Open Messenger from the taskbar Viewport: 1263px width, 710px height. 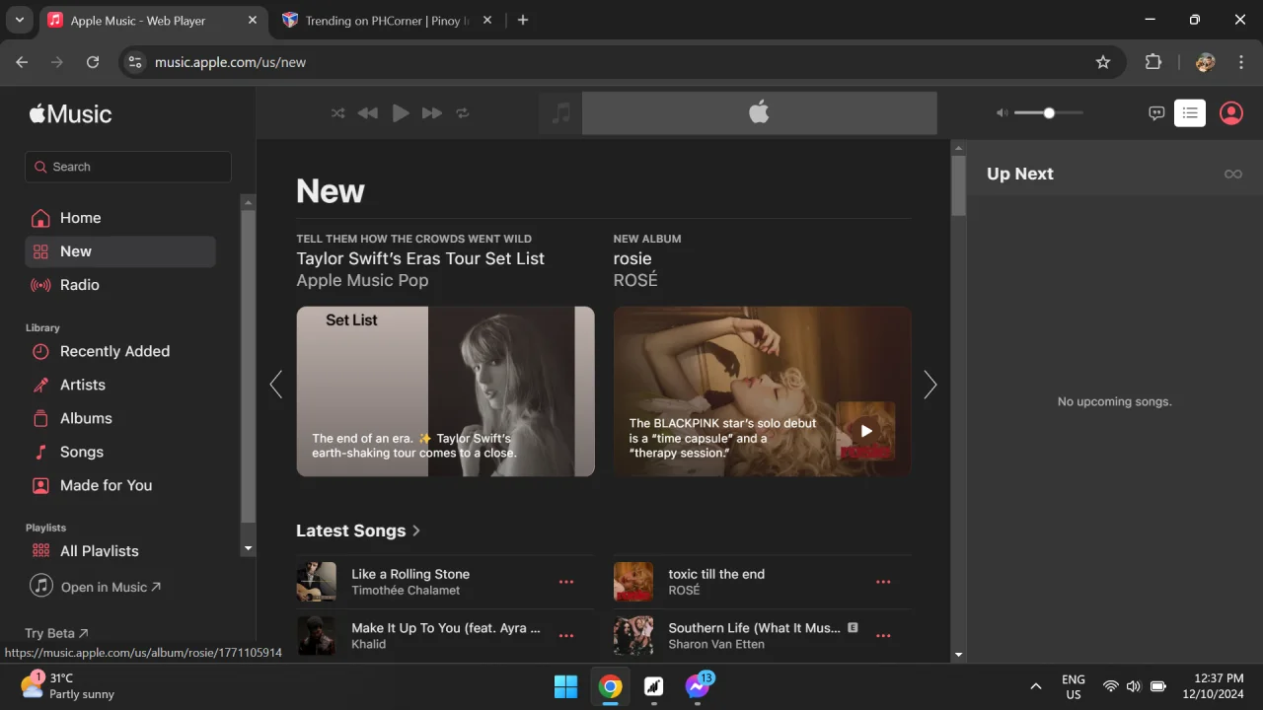click(698, 686)
